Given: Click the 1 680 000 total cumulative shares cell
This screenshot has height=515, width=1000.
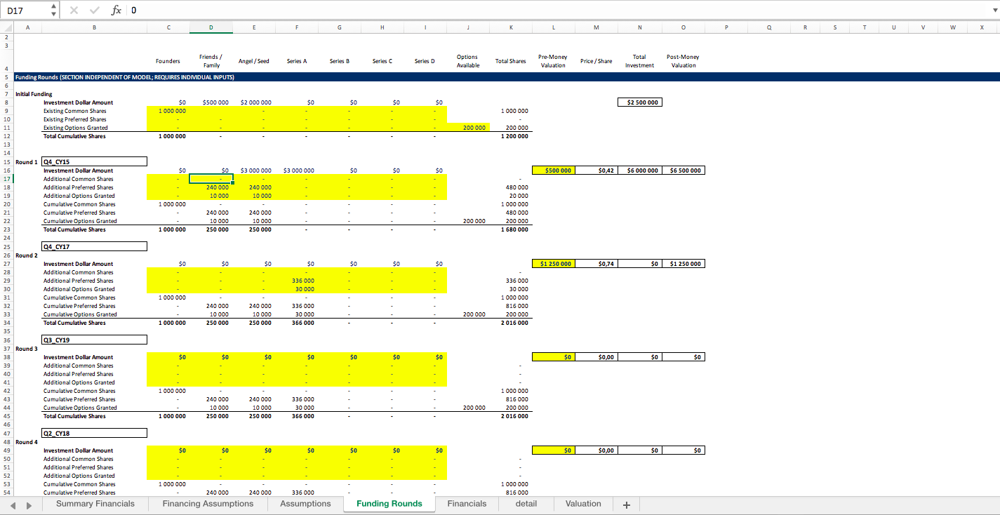Looking at the screenshot, I should (x=511, y=229).
